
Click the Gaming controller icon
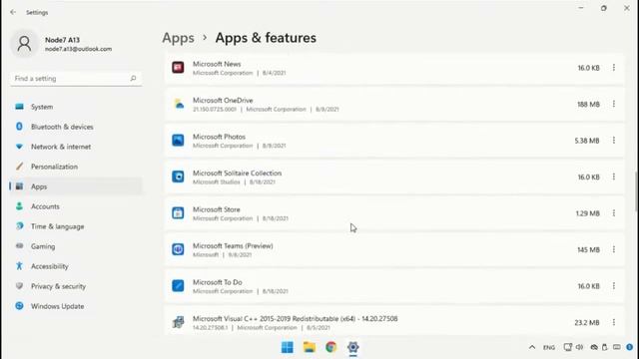(x=19, y=246)
